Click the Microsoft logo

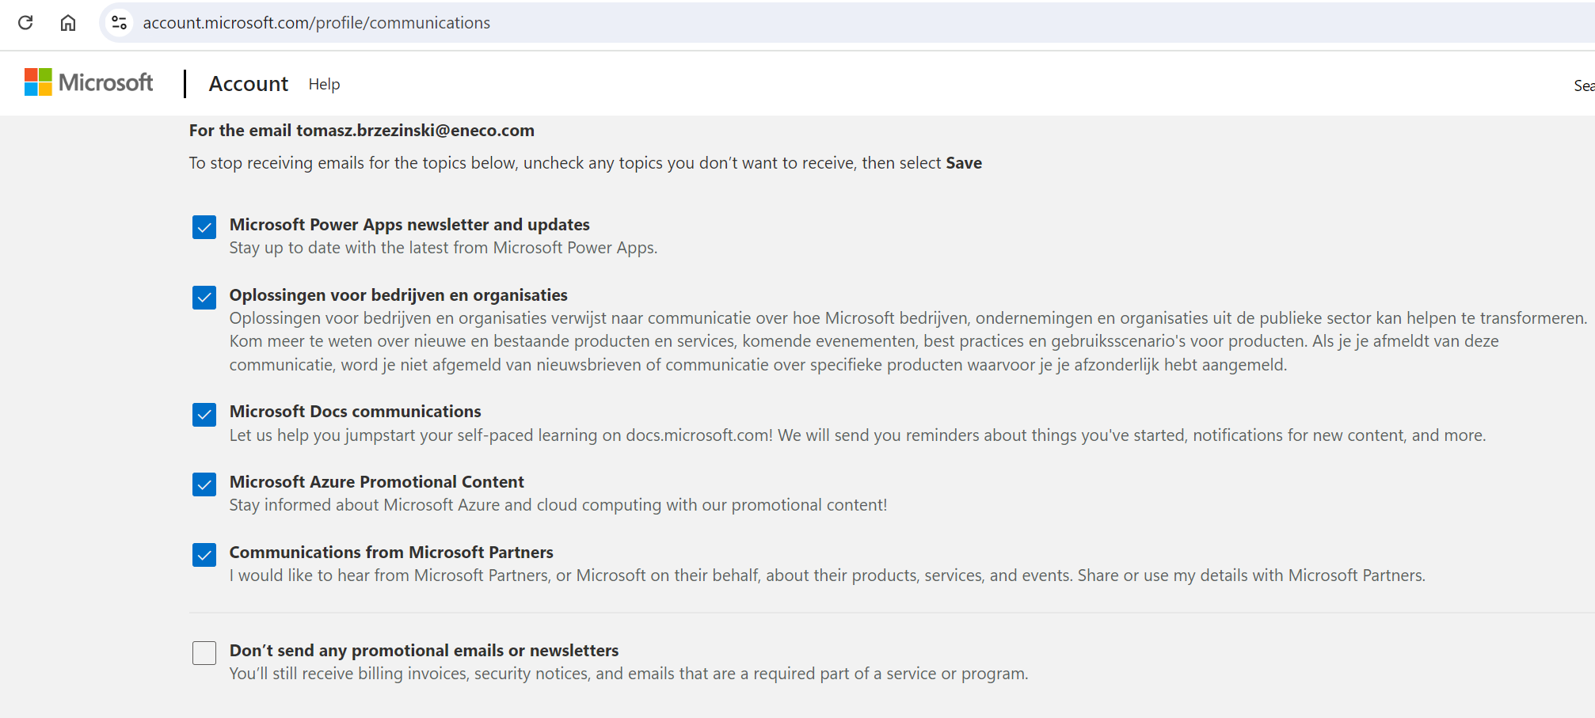[x=89, y=82]
